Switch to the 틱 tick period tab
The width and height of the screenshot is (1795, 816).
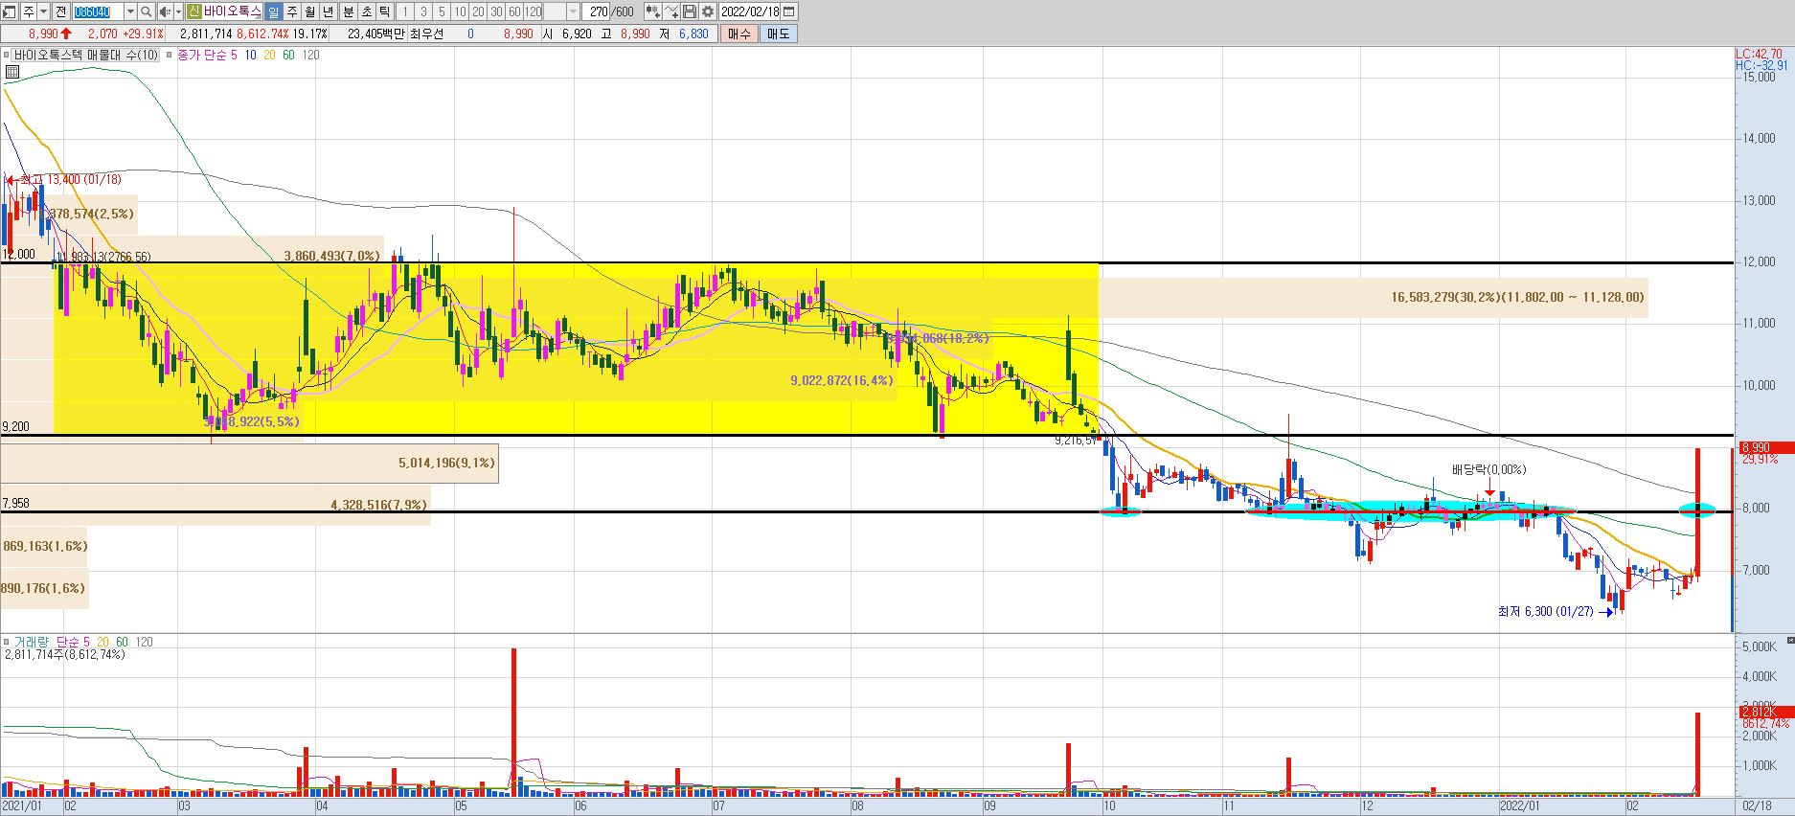[384, 11]
